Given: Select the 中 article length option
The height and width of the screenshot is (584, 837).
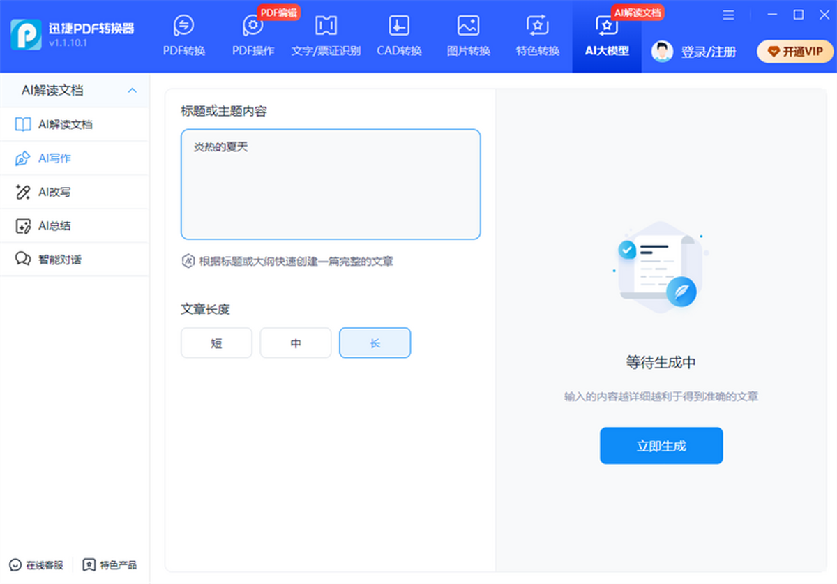Looking at the screenshot, I should (x=296, y=343).
